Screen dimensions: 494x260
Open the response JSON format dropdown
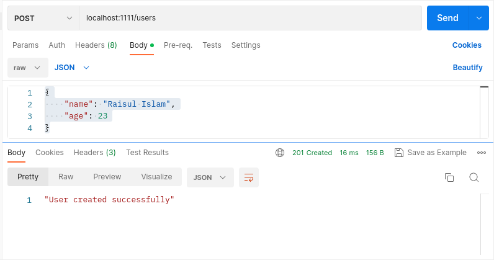[210, 177]
